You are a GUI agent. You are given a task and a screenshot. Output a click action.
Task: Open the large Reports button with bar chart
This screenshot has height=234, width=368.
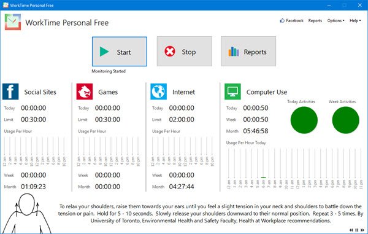click(x=248, y=51)
